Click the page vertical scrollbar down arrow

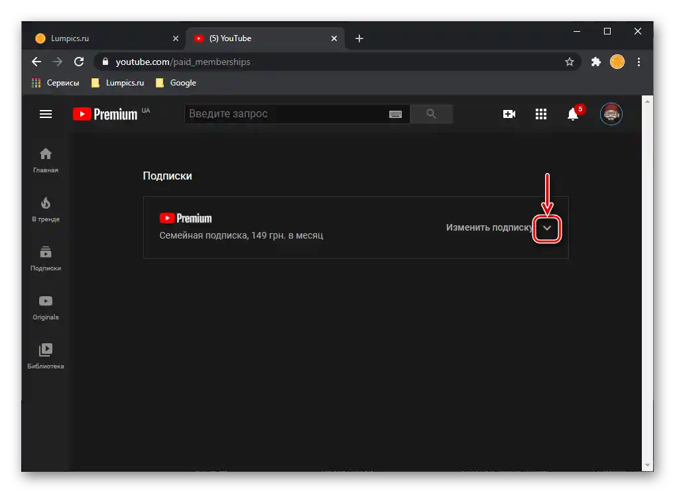click(x=647, y=465)
